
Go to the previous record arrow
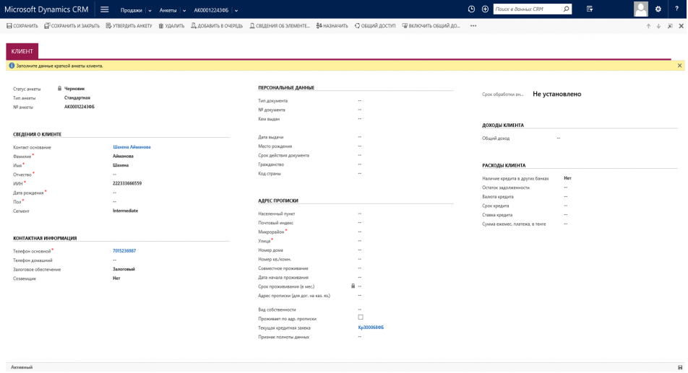648,26
